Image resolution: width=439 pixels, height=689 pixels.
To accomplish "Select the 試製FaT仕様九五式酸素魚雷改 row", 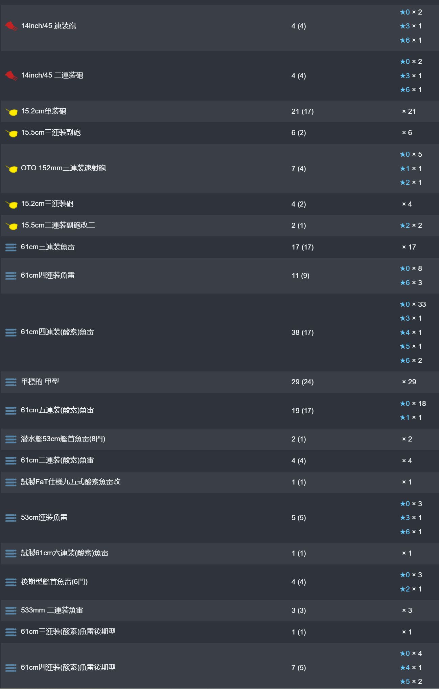I will pos(220,482).
